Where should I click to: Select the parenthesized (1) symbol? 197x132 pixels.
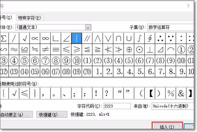tap(87, 60)
